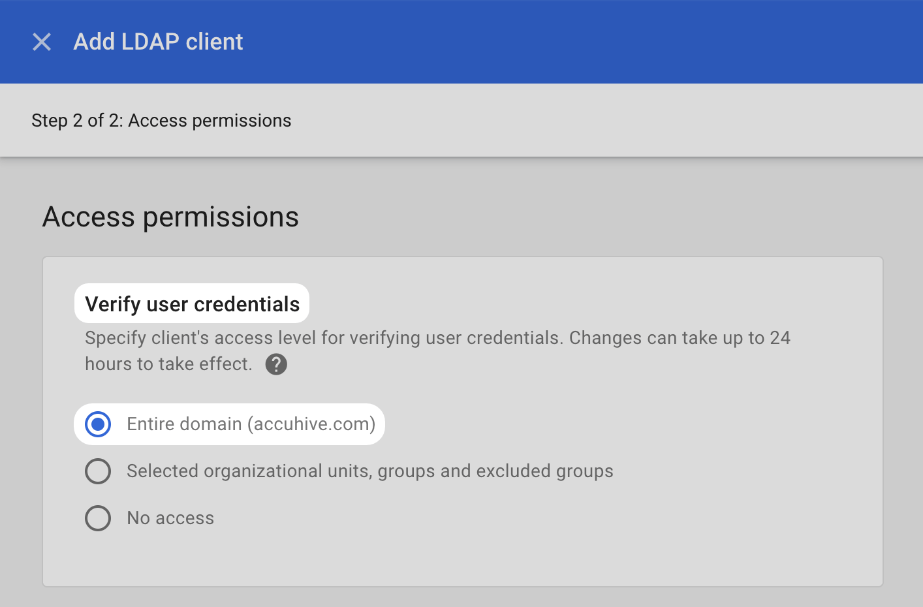Viewport: 923px width, 607px height.
Task: Click the 'Verify user credentials' heading
Action: point(192,303)
